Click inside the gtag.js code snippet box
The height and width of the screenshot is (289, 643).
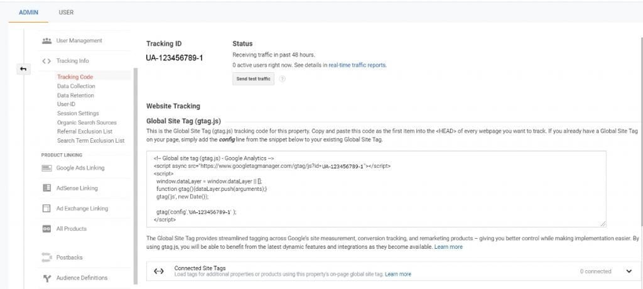coord(376,189)
